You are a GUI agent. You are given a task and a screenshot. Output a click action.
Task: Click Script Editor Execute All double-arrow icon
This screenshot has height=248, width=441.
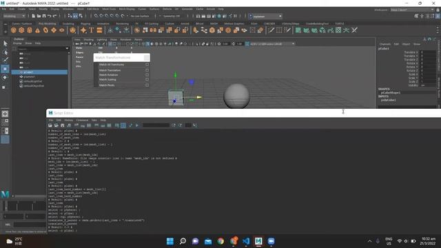[x=131, y=125]
